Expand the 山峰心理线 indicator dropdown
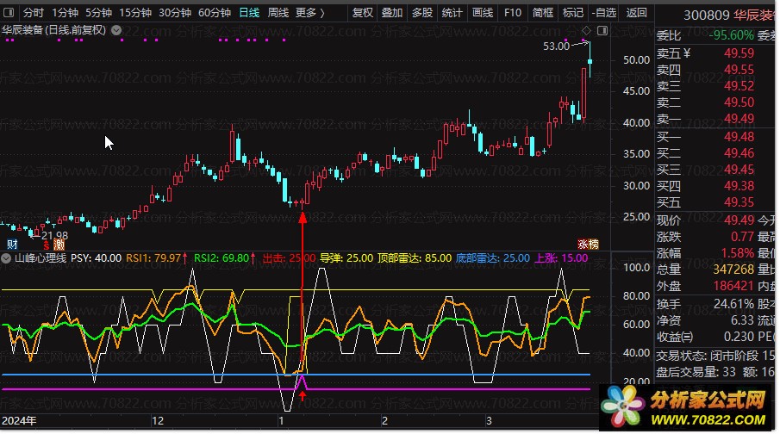This screenshot has width=780, height=434. click(x=6, y=258)
